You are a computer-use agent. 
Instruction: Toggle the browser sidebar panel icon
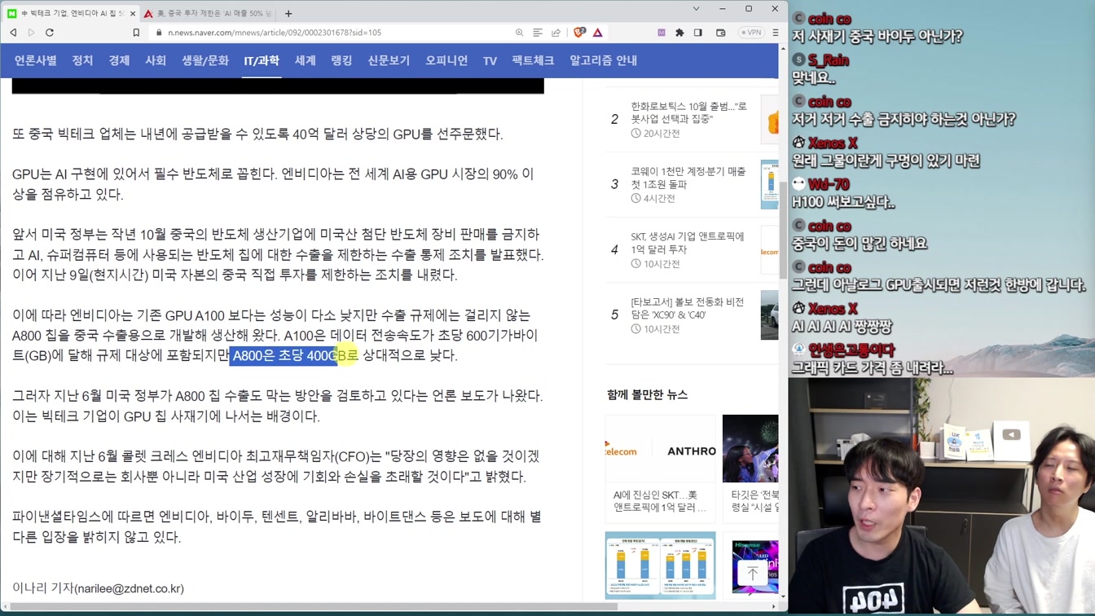(x=698, y=33)
